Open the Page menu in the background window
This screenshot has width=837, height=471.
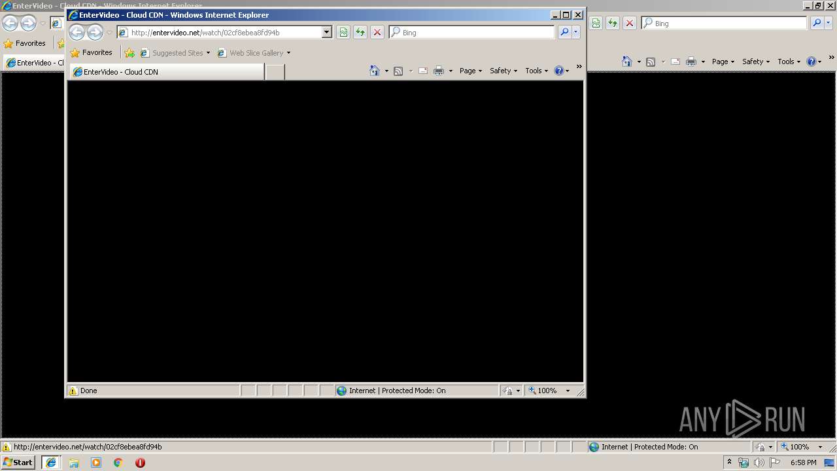pos(723,61)
